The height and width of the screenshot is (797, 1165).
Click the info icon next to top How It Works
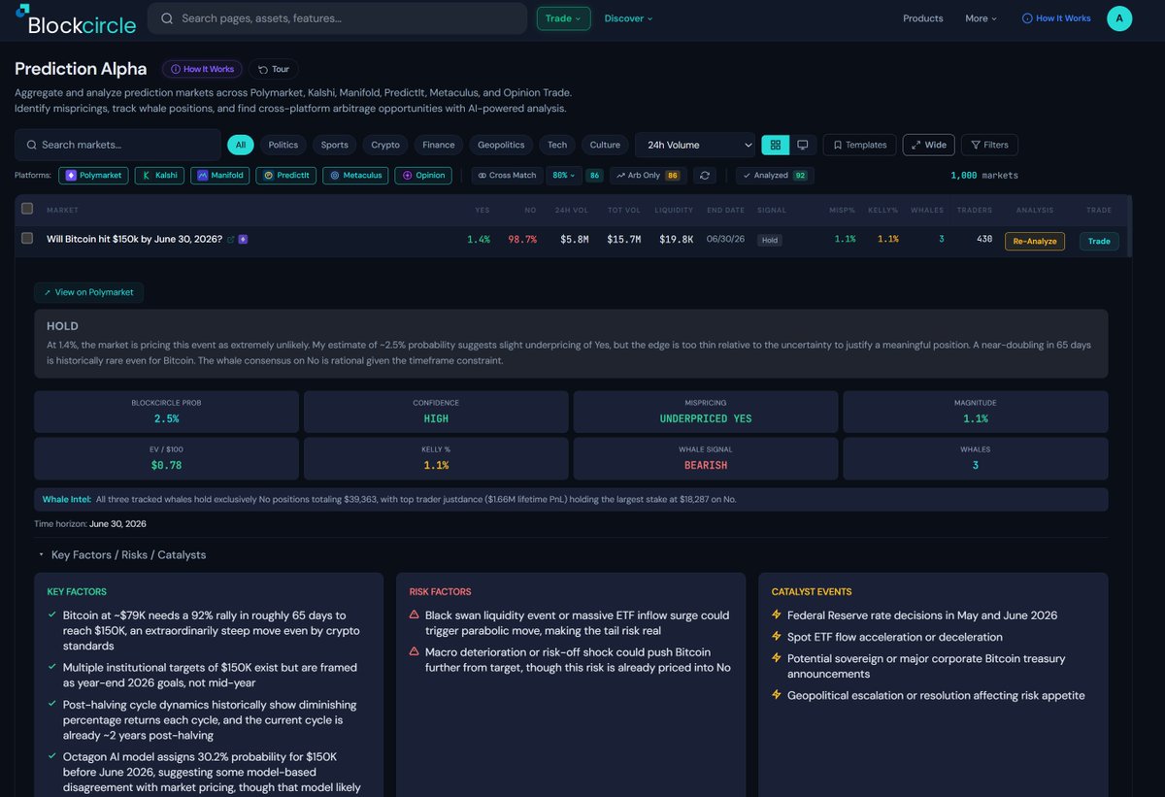[1027, 18]
